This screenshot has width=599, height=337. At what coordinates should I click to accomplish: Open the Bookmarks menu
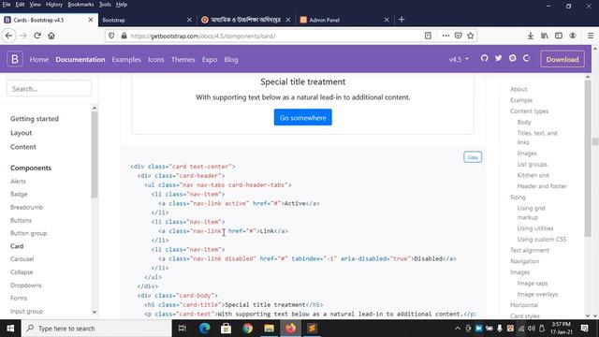(x=80, y=5)
